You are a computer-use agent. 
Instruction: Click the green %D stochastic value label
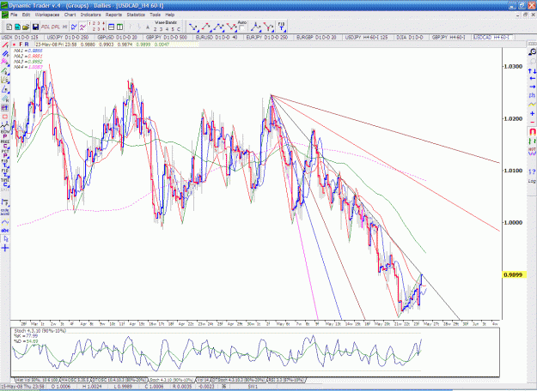pyautogui.click(x=26, y=341)
